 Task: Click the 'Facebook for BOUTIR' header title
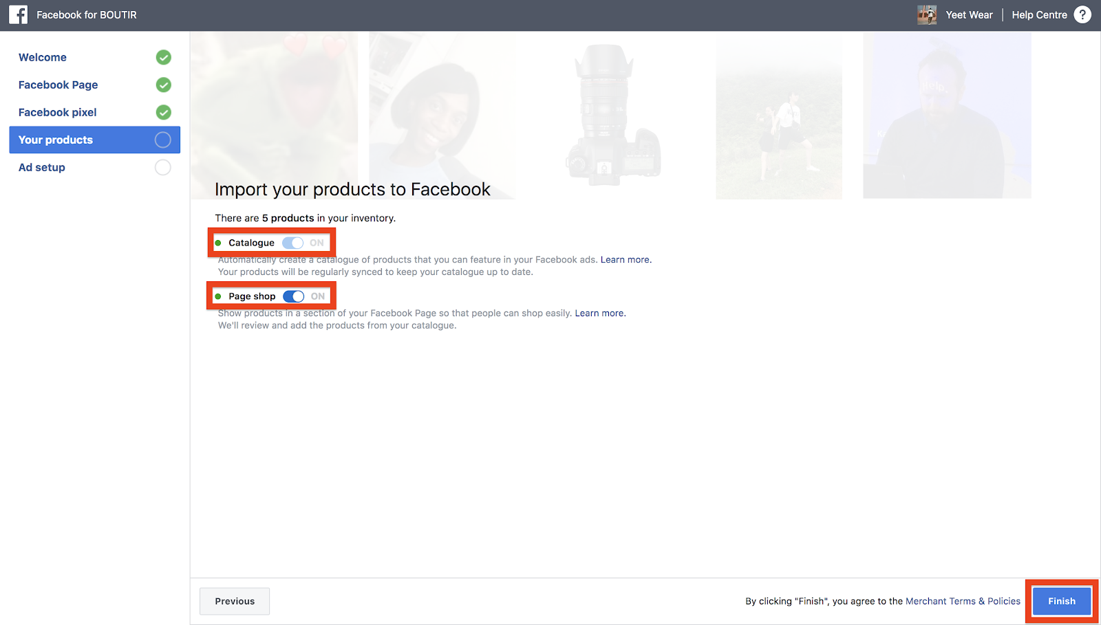pyautogui.click(x=87, y=14)
